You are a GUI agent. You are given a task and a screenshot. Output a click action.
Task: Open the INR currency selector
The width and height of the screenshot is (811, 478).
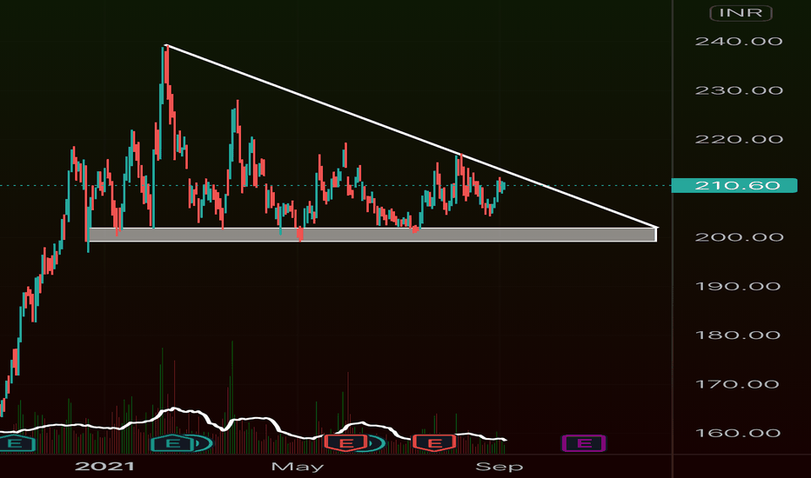pos(741,13)
